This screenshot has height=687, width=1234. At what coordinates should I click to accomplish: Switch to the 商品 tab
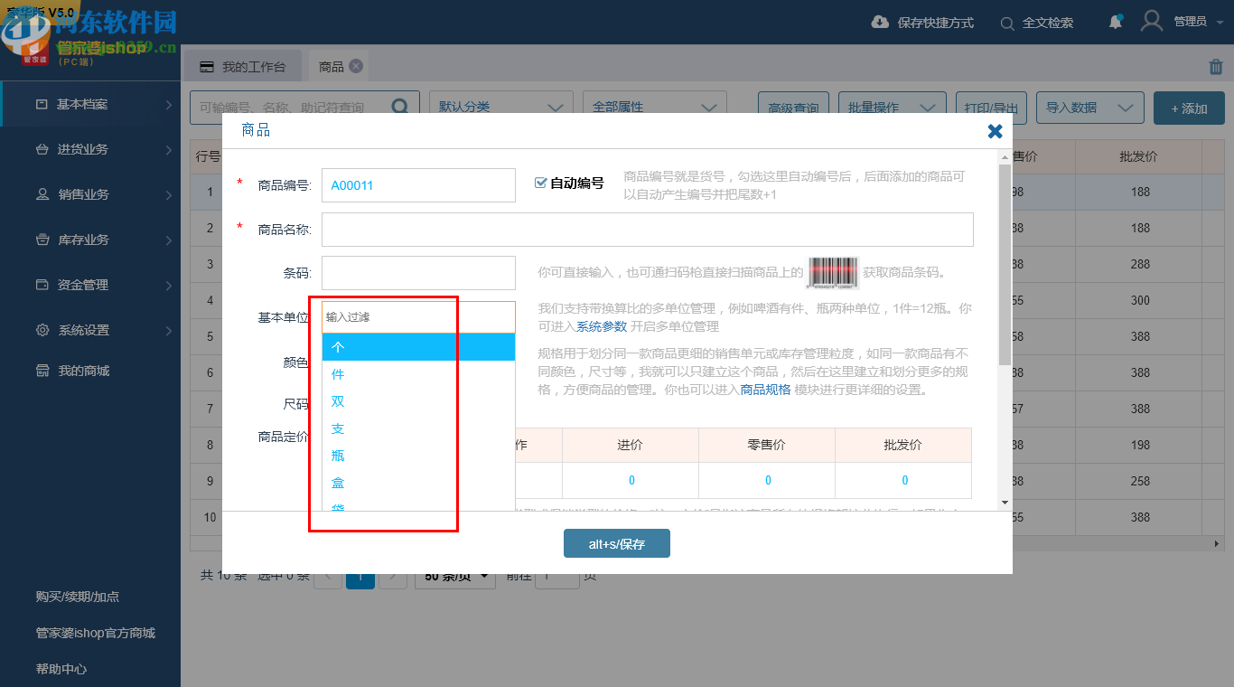(x=329, y=65)
